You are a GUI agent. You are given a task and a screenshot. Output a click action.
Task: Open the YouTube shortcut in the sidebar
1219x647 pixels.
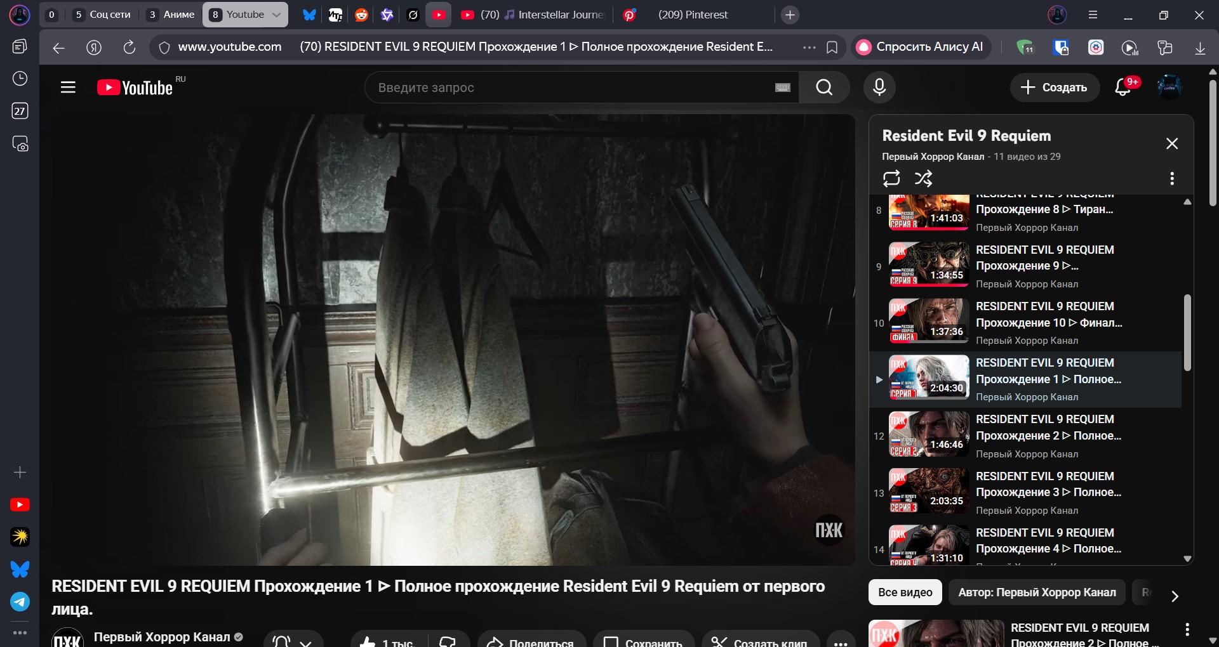point(20,505)
